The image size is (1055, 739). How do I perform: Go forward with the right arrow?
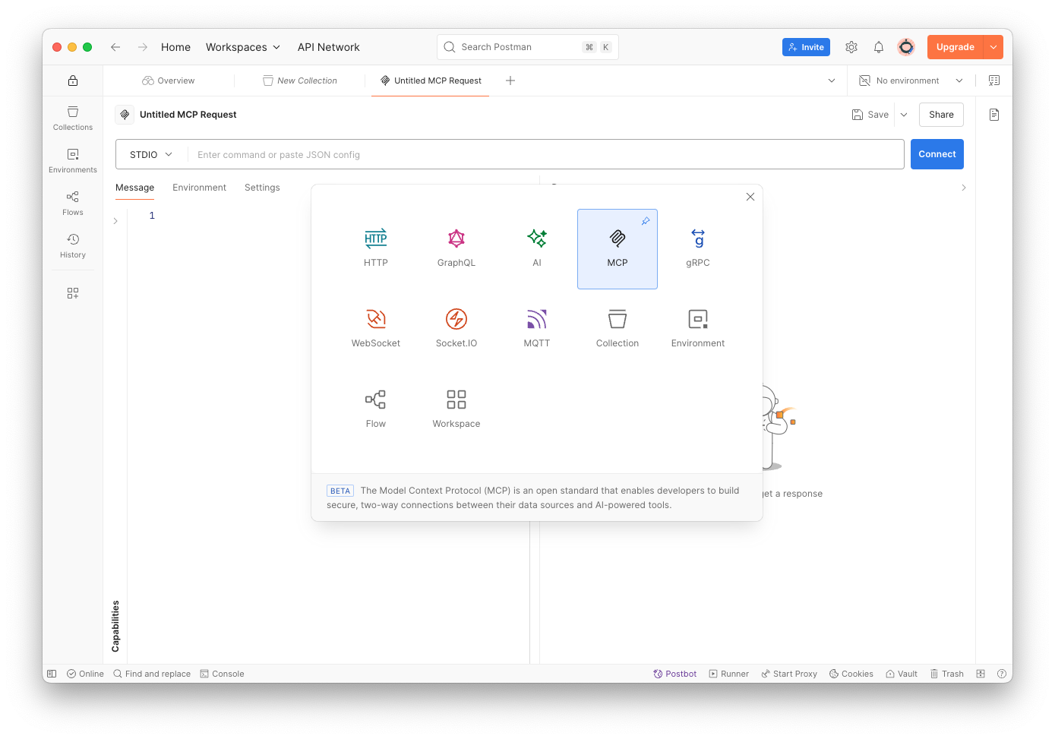click(143, 47)
